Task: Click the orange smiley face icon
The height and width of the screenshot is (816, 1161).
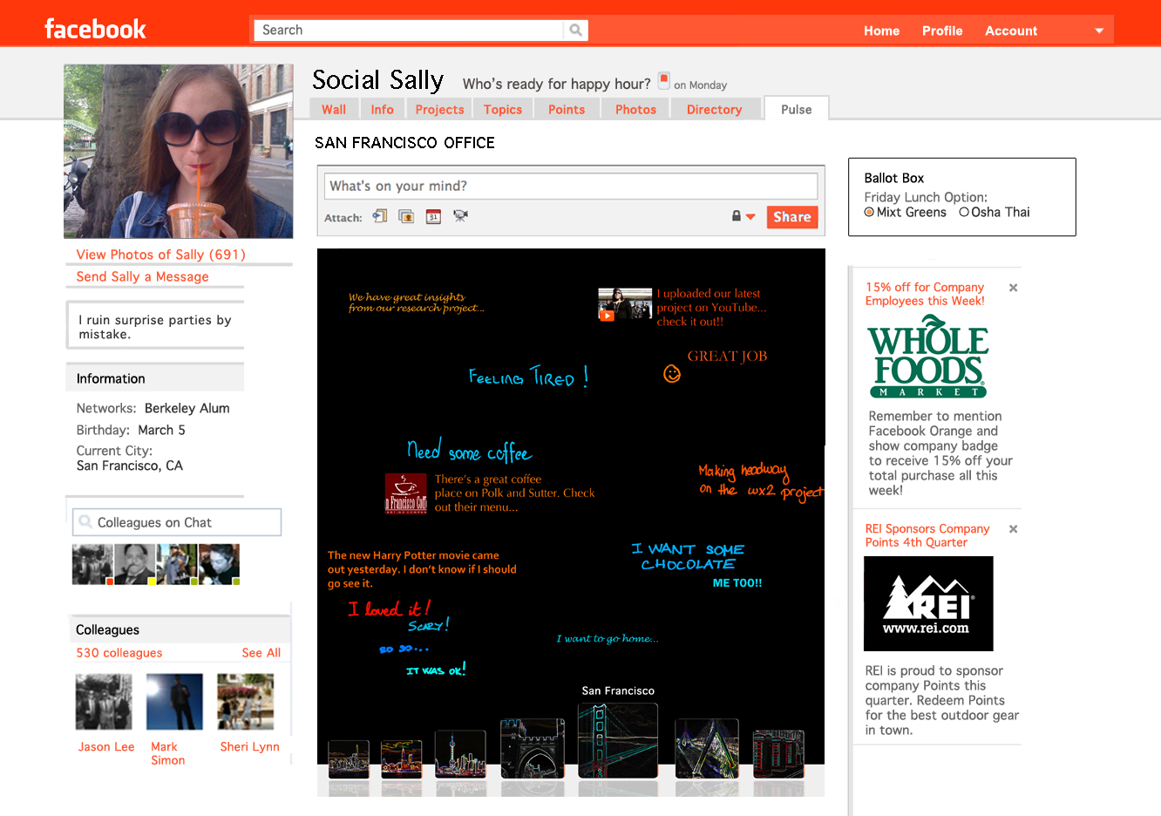Action: click(672, 374)
